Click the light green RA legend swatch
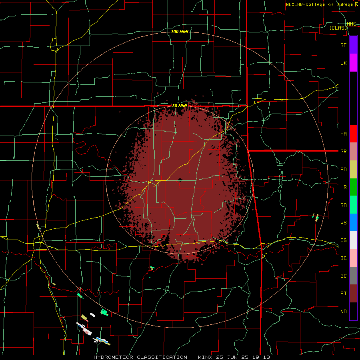The width and height of the screenshot is (360, 360). pos(353,205)
